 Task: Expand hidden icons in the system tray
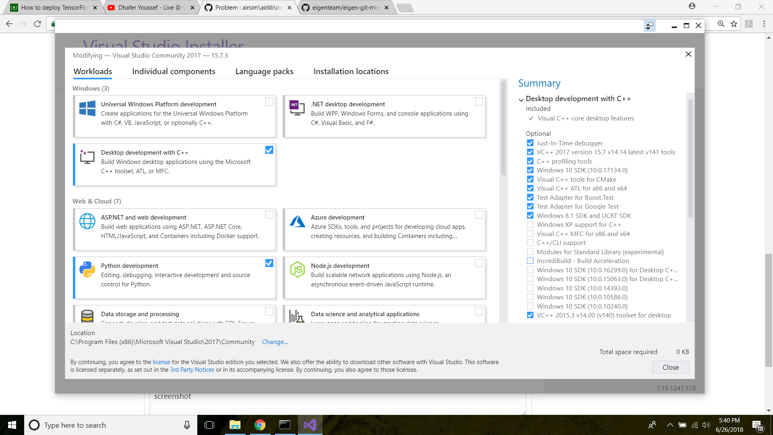click(x=670, y=425)
